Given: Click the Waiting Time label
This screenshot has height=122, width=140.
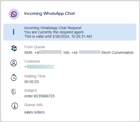Looking at the screenshot, I should 35,76.
